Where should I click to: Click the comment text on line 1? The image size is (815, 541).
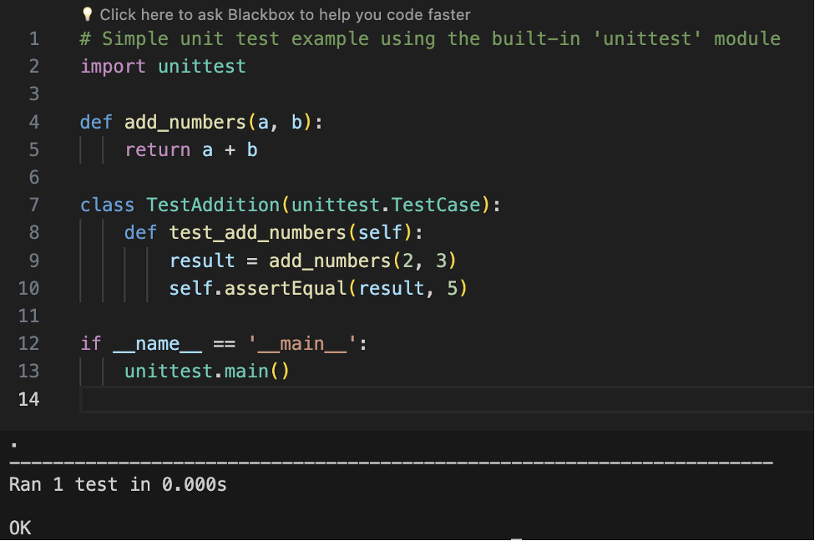point(430,39)
